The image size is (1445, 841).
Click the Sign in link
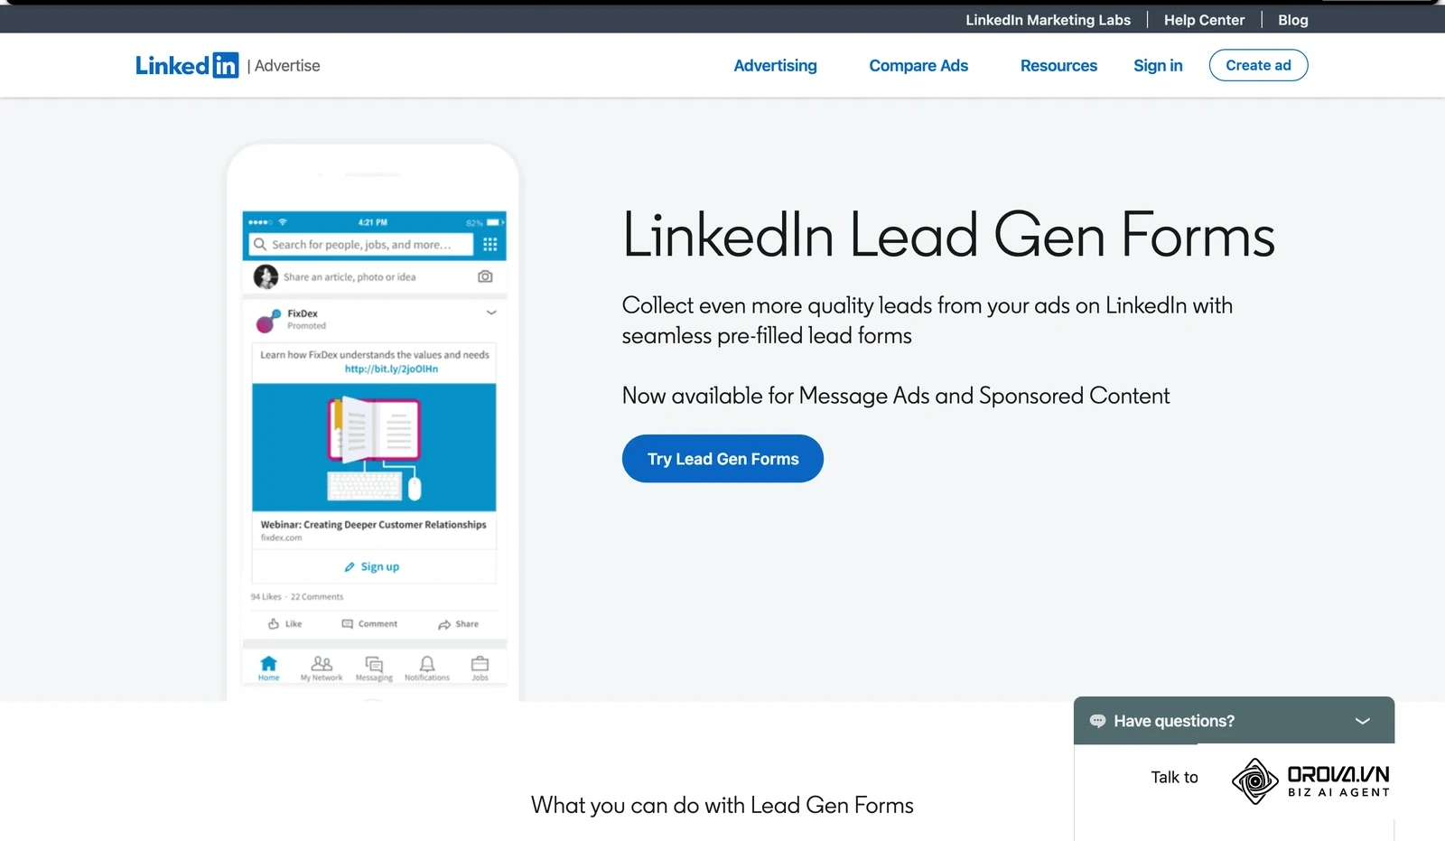tap(1158, 66)
